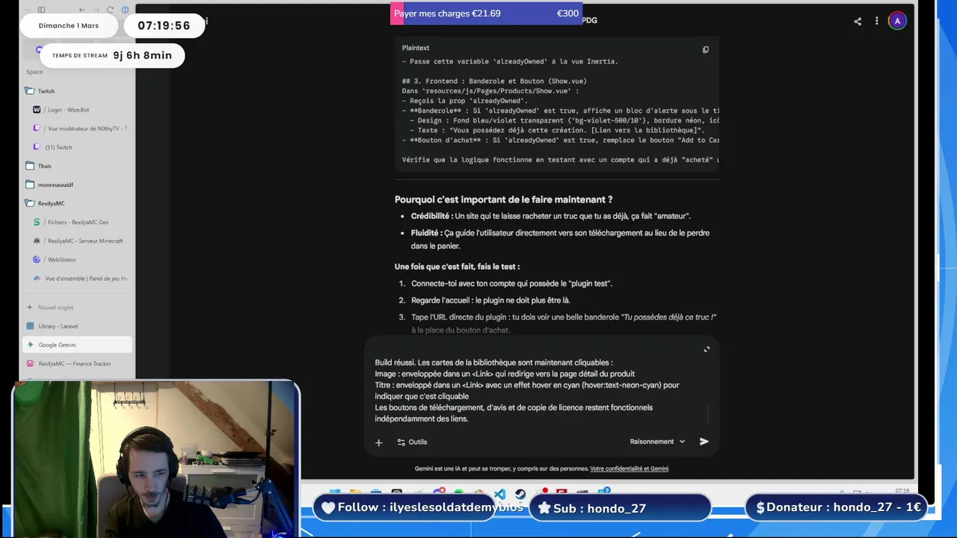Open a new tab with Nouvel onglet
Viewport: 957px width, 538px height.
point(77,307)
